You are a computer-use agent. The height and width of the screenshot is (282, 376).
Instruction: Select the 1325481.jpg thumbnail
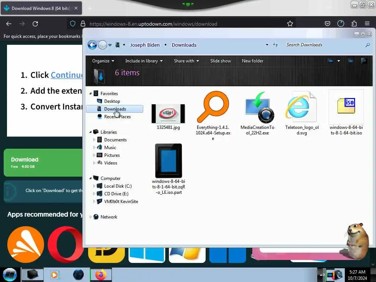click(x=168, y=114)
